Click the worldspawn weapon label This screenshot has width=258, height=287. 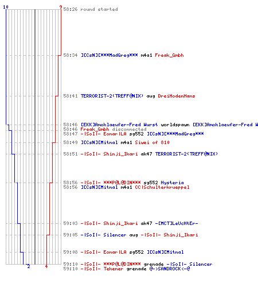point(175,125)
